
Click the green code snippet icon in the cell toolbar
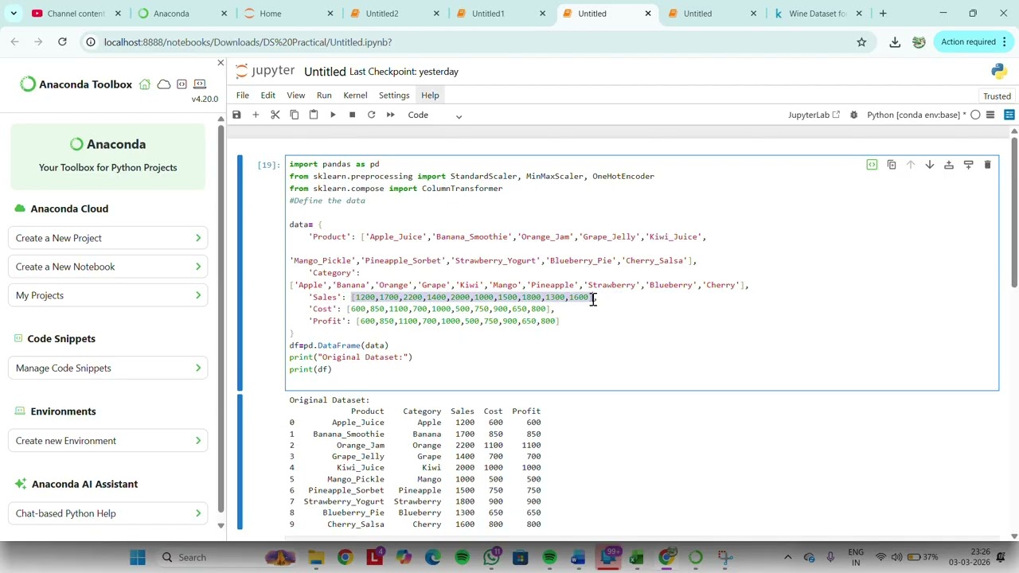point(872,165)
